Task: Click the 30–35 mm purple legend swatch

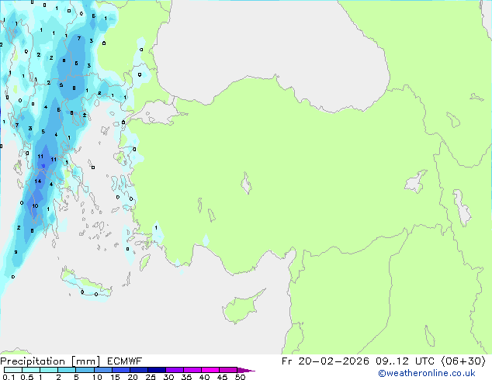Action: (x=175, y=370)
